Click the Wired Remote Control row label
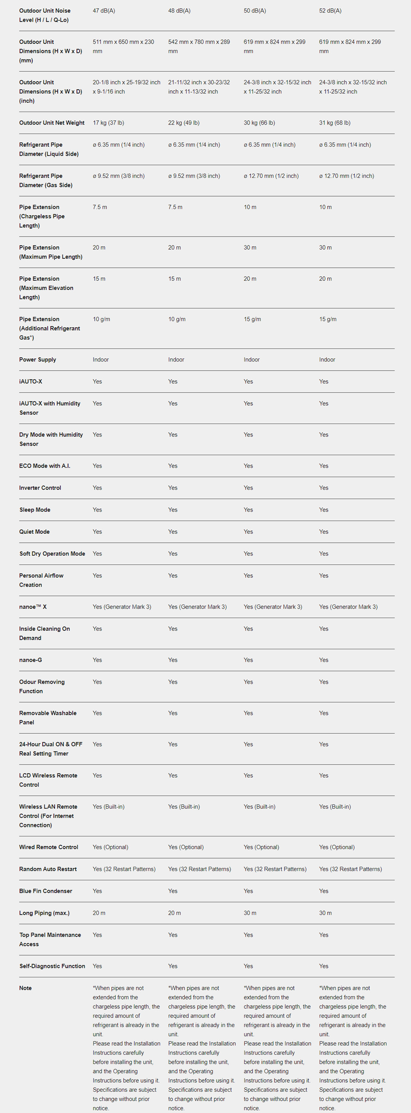Screen dimensions: 411x1113 (48, 847)
